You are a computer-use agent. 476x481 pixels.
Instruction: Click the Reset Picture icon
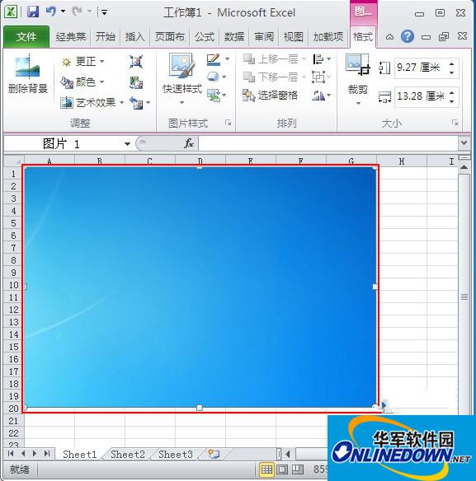(136, 103)
